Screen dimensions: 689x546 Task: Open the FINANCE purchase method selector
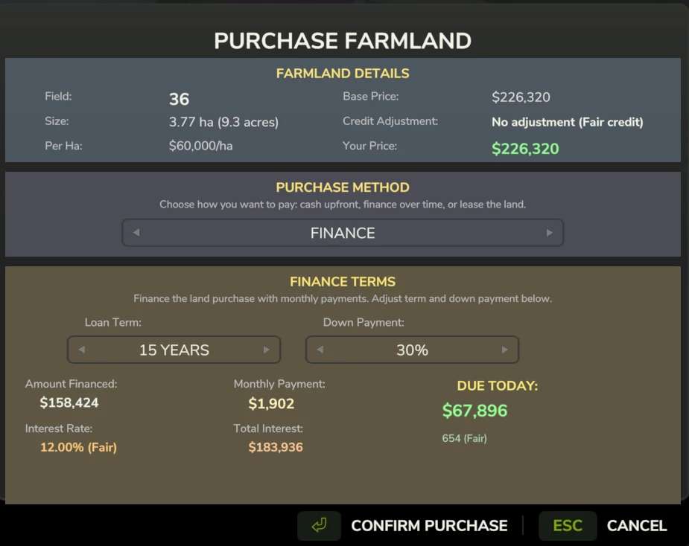(x=343, y=233)
